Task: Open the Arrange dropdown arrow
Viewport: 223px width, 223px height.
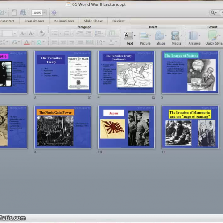Action: point(199,35)
